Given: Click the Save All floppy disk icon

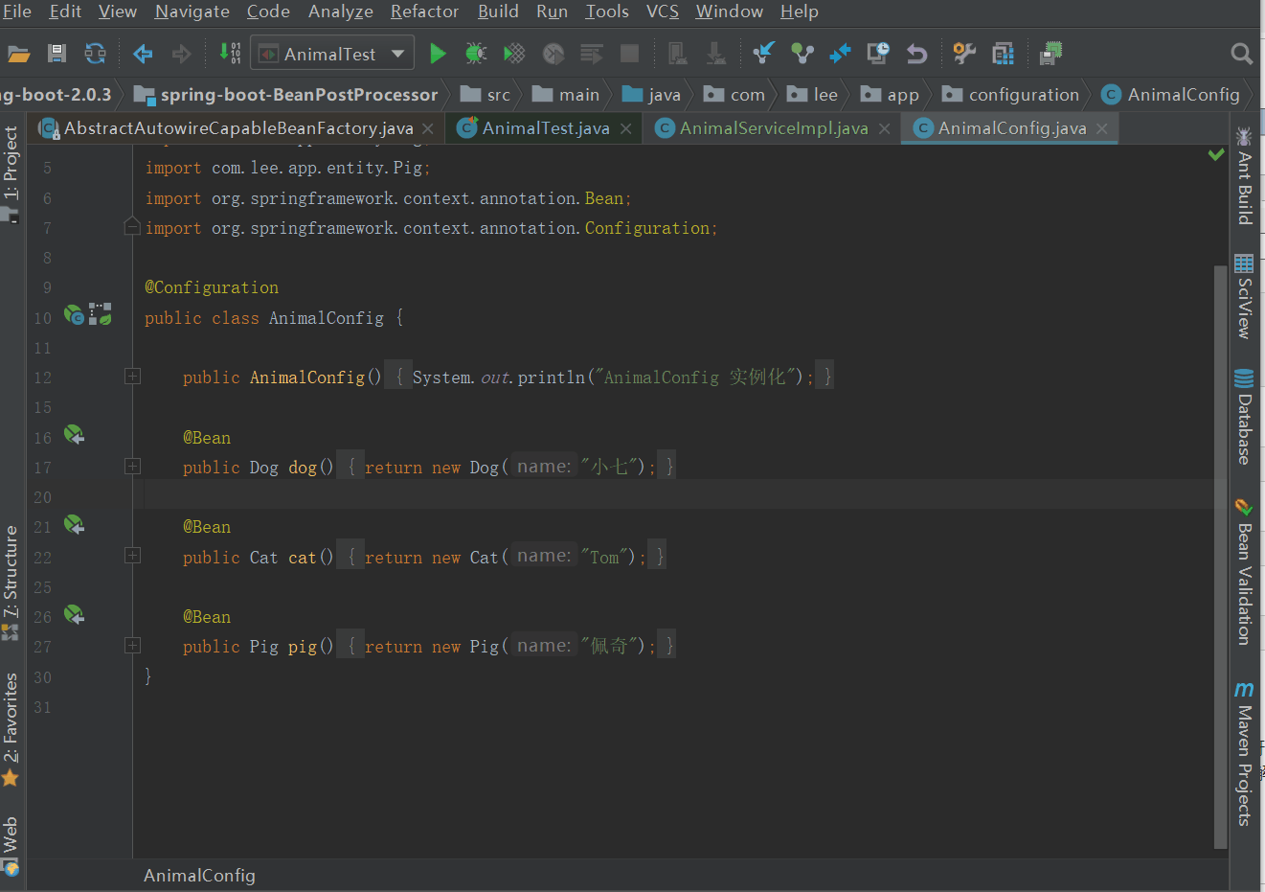Looking at the screenshot, I should click(56, 54).
